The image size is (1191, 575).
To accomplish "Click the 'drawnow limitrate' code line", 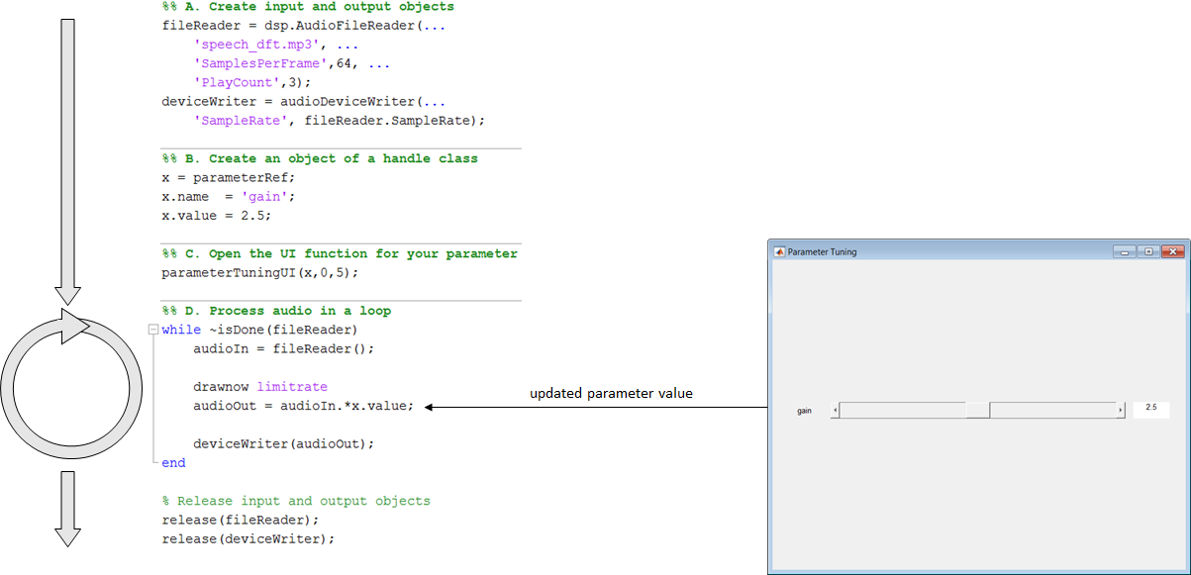I will pos(260,387).
